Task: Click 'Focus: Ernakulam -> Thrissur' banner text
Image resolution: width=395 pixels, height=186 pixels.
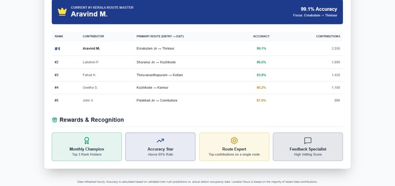Action: tap(315, 15)
